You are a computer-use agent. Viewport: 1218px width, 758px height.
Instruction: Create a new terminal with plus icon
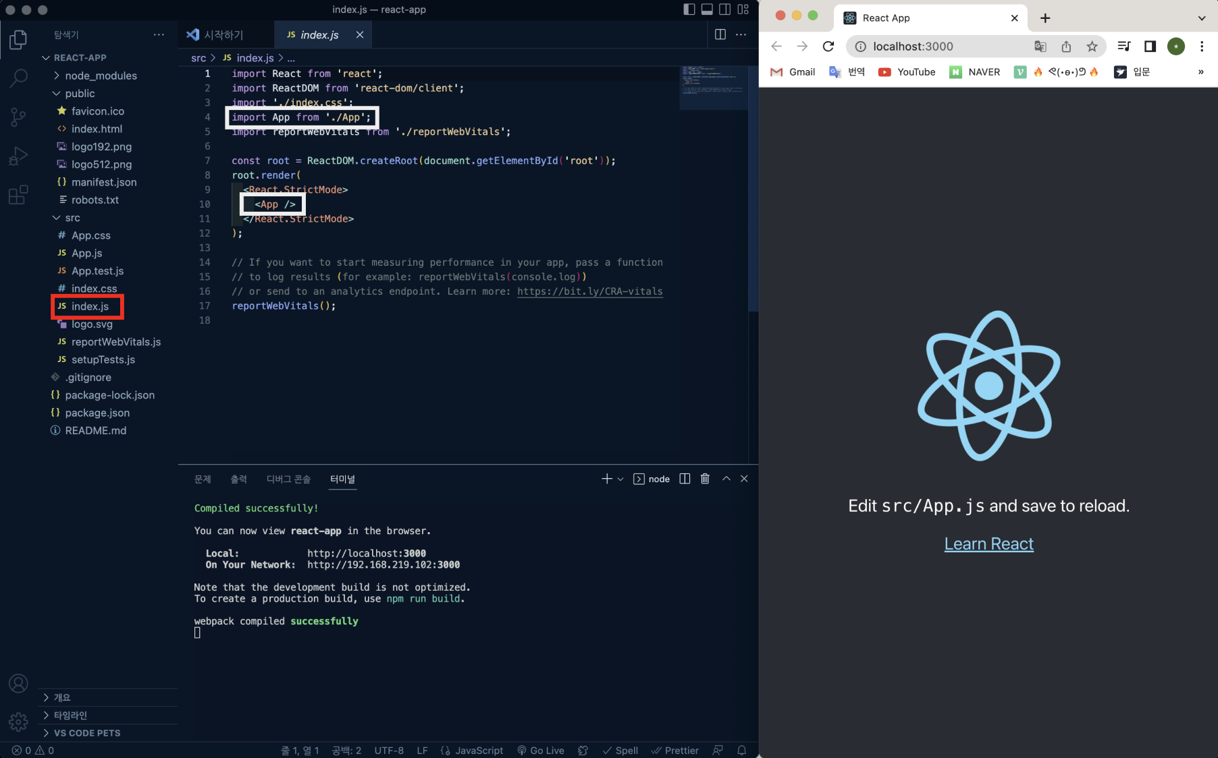[x=606, y=479]
